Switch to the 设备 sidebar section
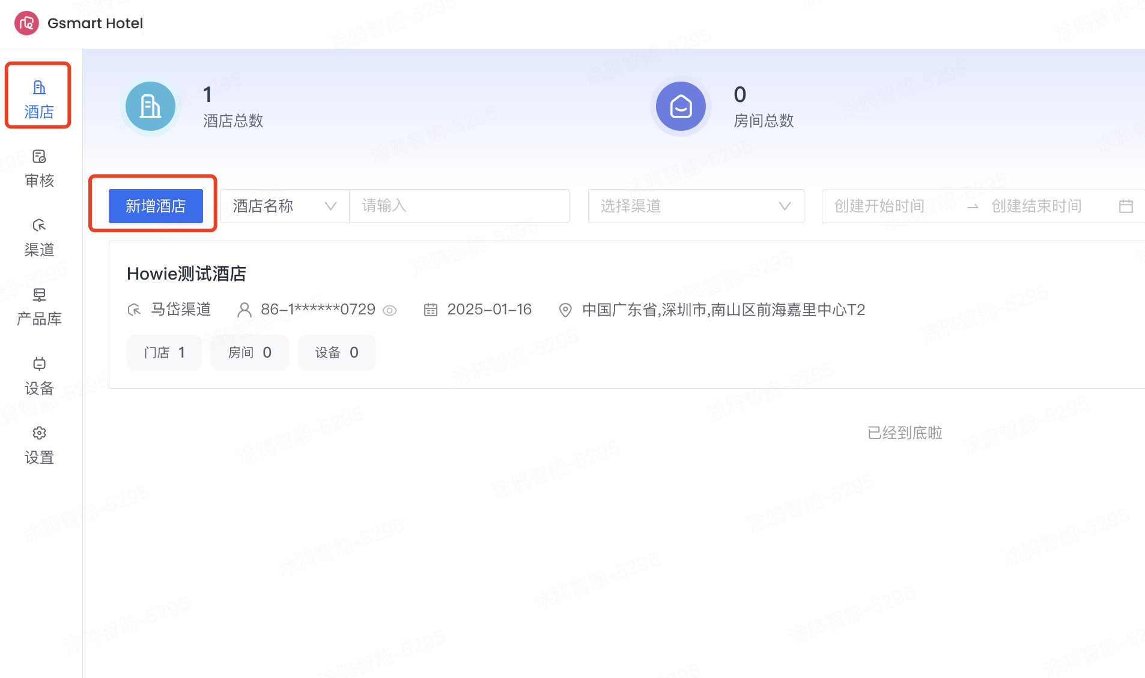1145x678 pixels. pyautogui.click(x=39, y=376)
